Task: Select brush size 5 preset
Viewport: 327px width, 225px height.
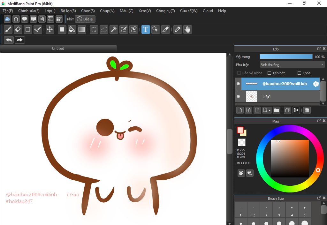Action: tap(304, 210)
